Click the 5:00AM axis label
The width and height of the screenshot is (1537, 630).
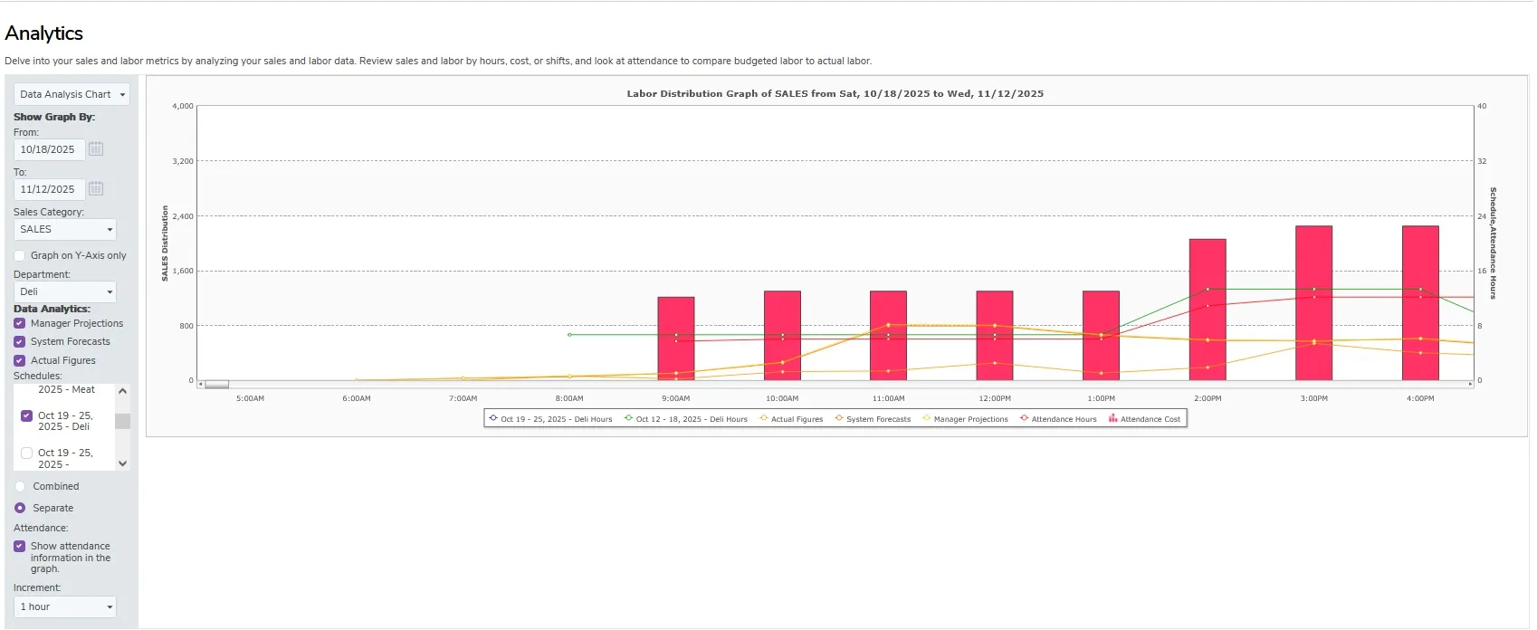click(x=250, y=398)
